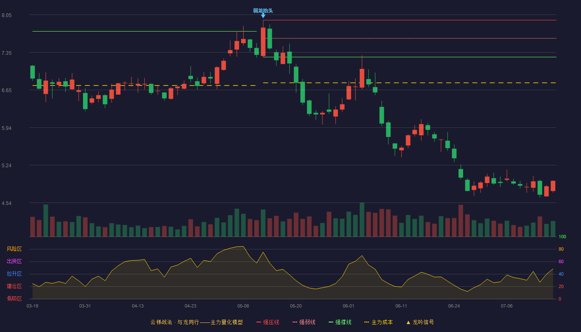
Task: Click the 低吸区 zone label
Action: [x=14, y=298]
